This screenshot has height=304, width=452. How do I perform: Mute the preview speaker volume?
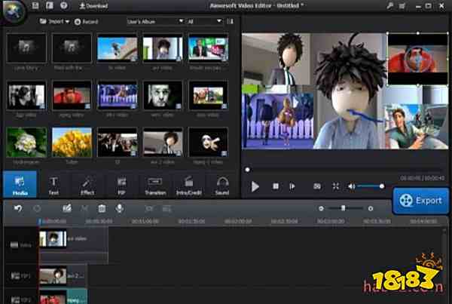pyautogui.click(x=352, y=186)
